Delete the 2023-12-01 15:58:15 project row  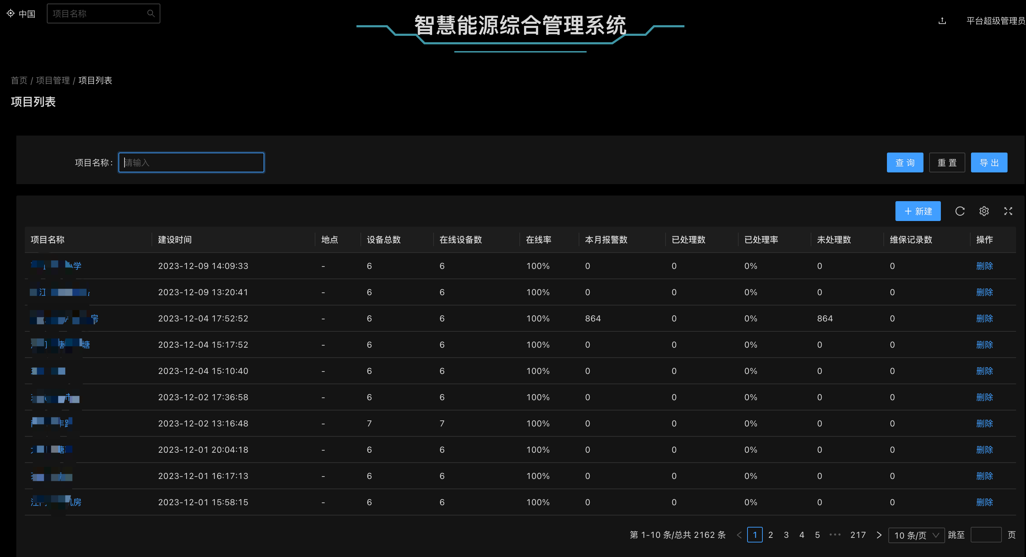tap(984, 502)
